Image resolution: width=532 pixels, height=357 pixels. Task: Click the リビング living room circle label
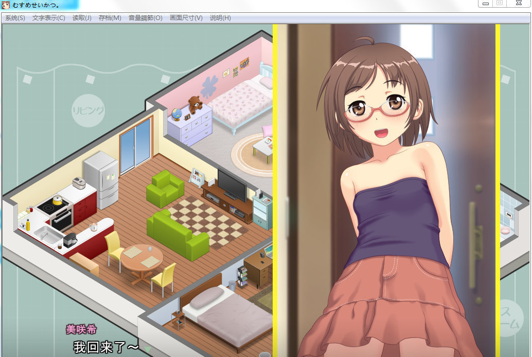pos(88,110)
